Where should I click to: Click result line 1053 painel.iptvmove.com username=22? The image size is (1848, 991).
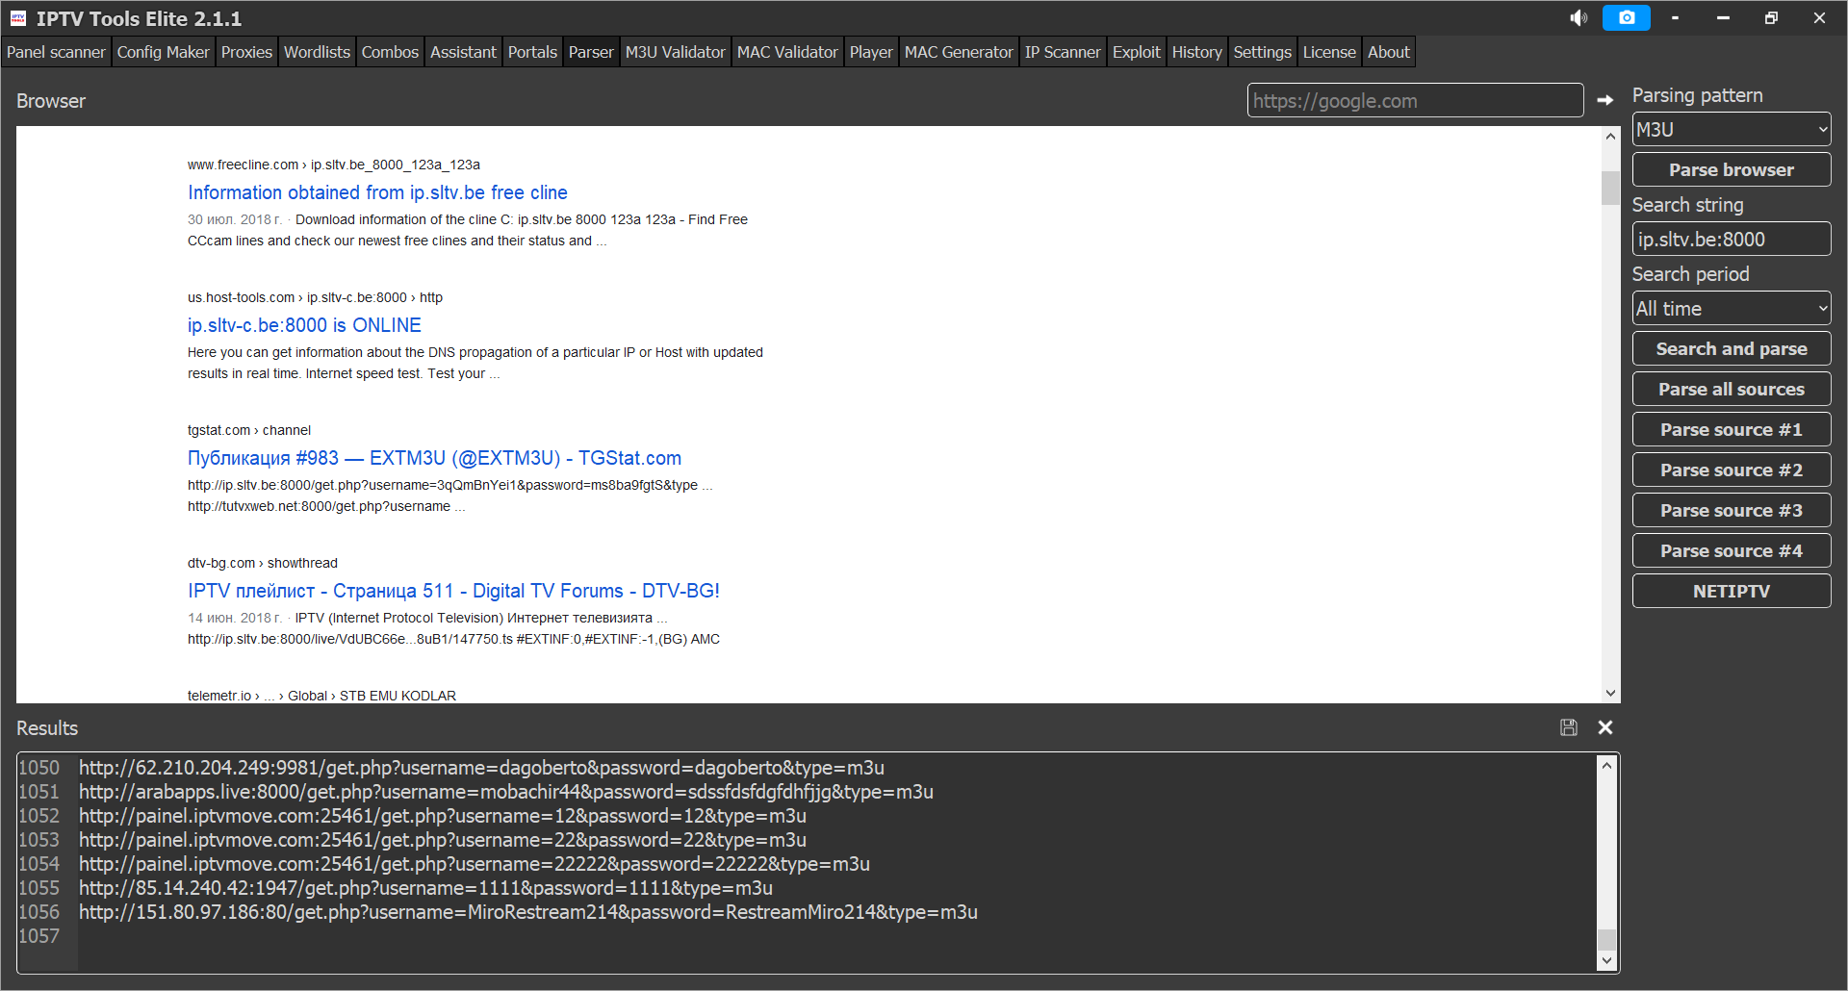point(443,840)
